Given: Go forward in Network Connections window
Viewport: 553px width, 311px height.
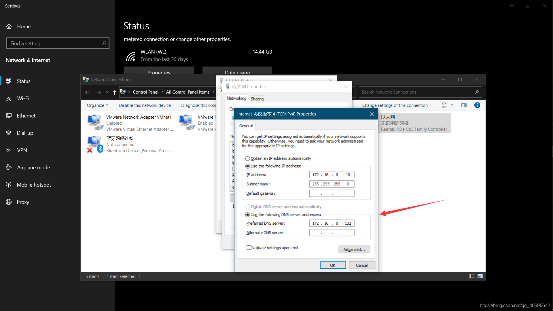Looking at the screenshot, I should tap(99, 92).
